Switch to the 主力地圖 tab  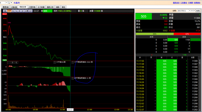click(x=41, y=7)
